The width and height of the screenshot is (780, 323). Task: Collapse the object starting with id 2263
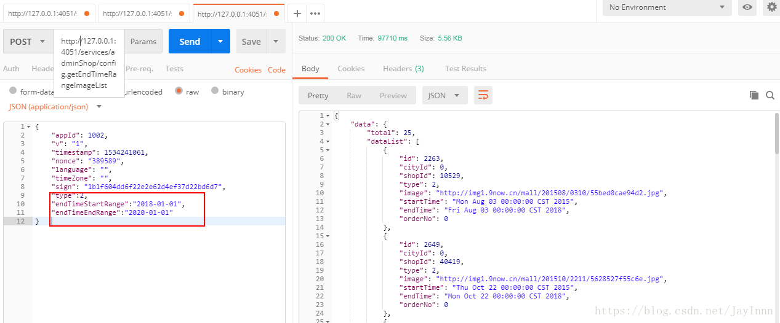[328, 150]
